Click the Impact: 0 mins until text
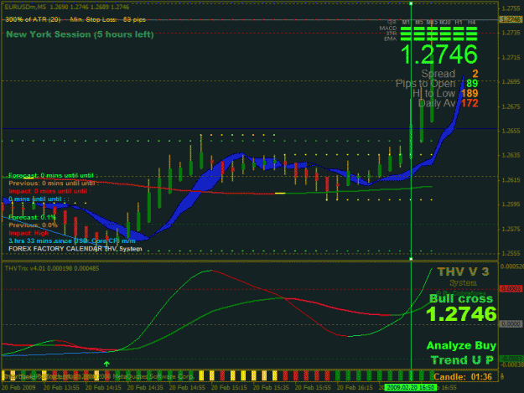This screenshot has width=524, height=393. (x=49, y=191)
